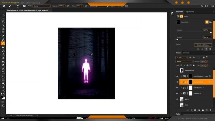Screen dimensions: 215x121
Task: Click the Home icon in options bar
Action: coord(4,6)
